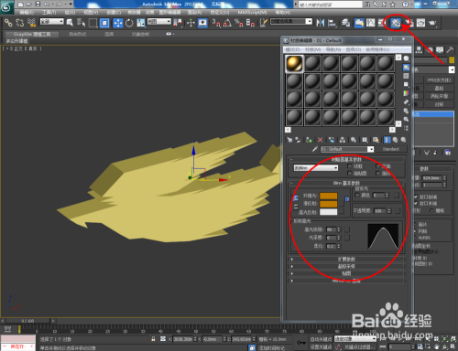Open Material menu in Material Editor
Screen dimensions: 458x351
tap(312, 49)
